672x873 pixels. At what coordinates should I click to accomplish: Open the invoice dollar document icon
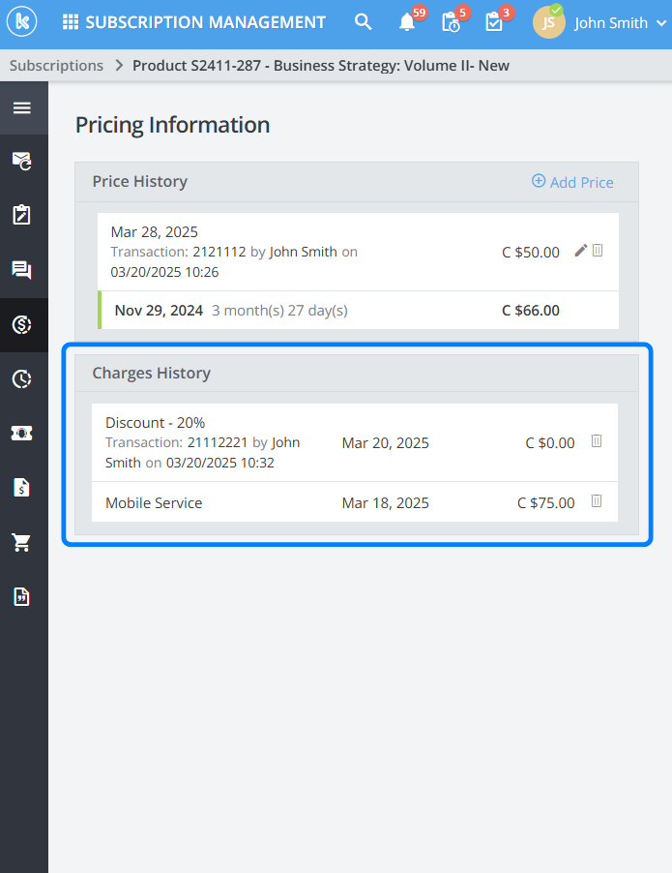tap(21, 488)
